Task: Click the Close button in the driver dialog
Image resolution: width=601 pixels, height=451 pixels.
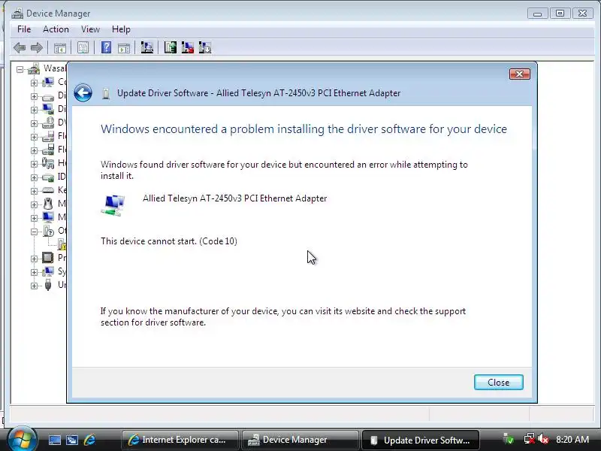Action: pyautogui.click(x=498, y=383)
